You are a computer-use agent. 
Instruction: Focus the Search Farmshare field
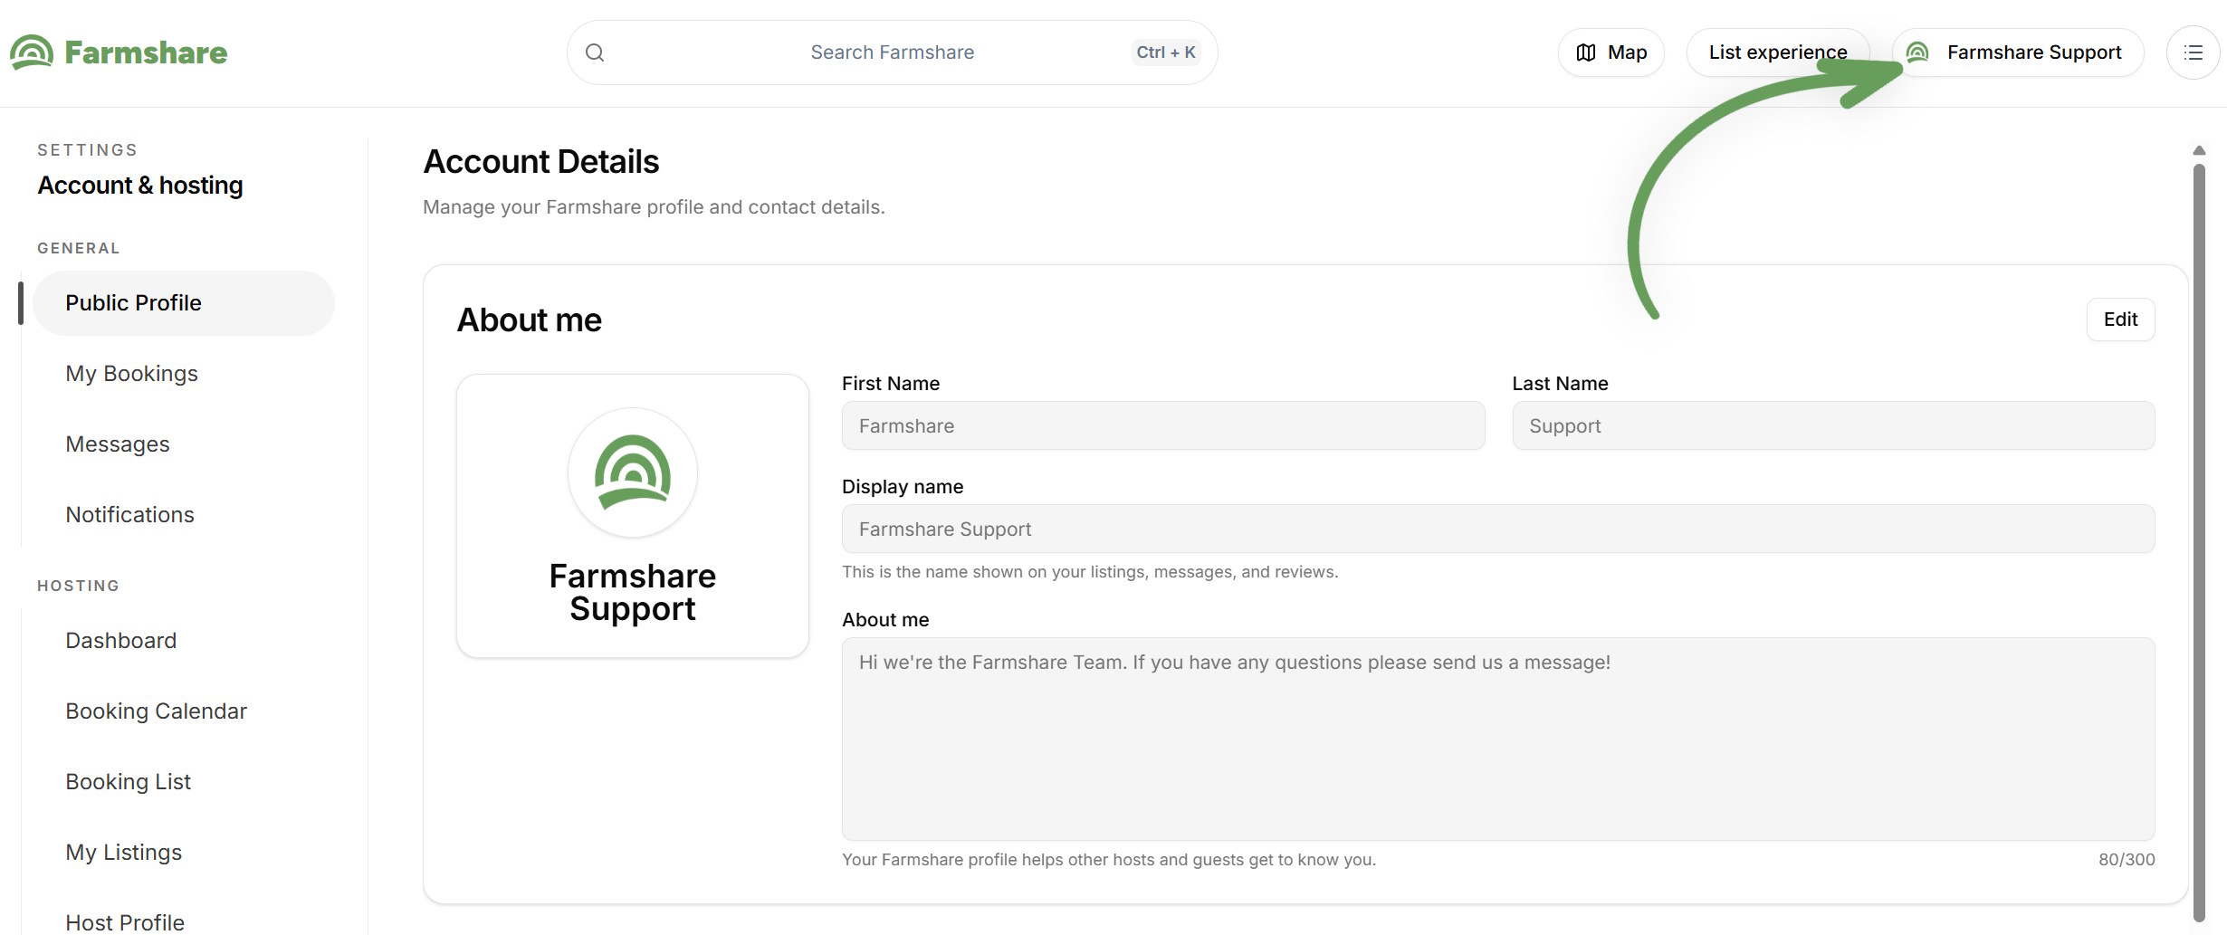coord(892,52)
